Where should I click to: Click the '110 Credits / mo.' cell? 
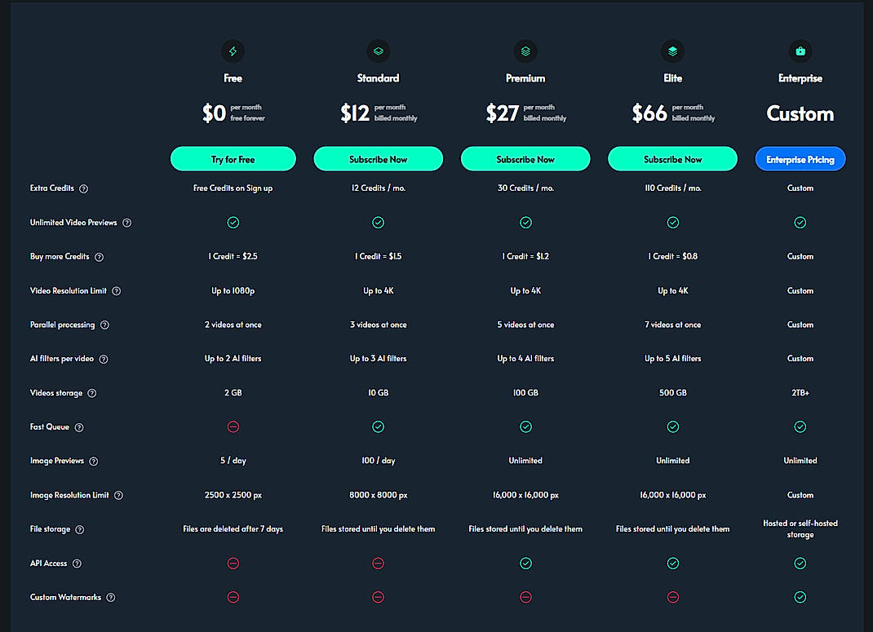click(672, 188)
